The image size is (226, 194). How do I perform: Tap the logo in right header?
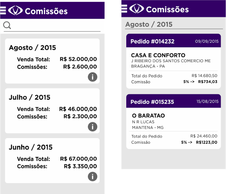[x=136, y=9]
